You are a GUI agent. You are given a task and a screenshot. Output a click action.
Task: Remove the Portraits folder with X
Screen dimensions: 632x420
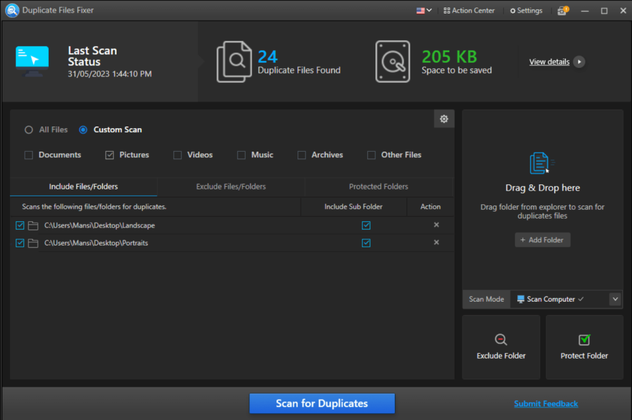pos(436,242)
